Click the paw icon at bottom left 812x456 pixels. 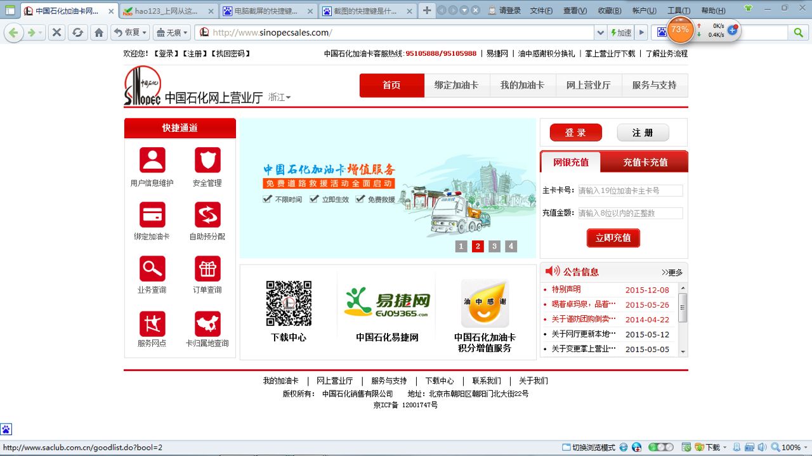pyautogui.click(x=6, y=429)
